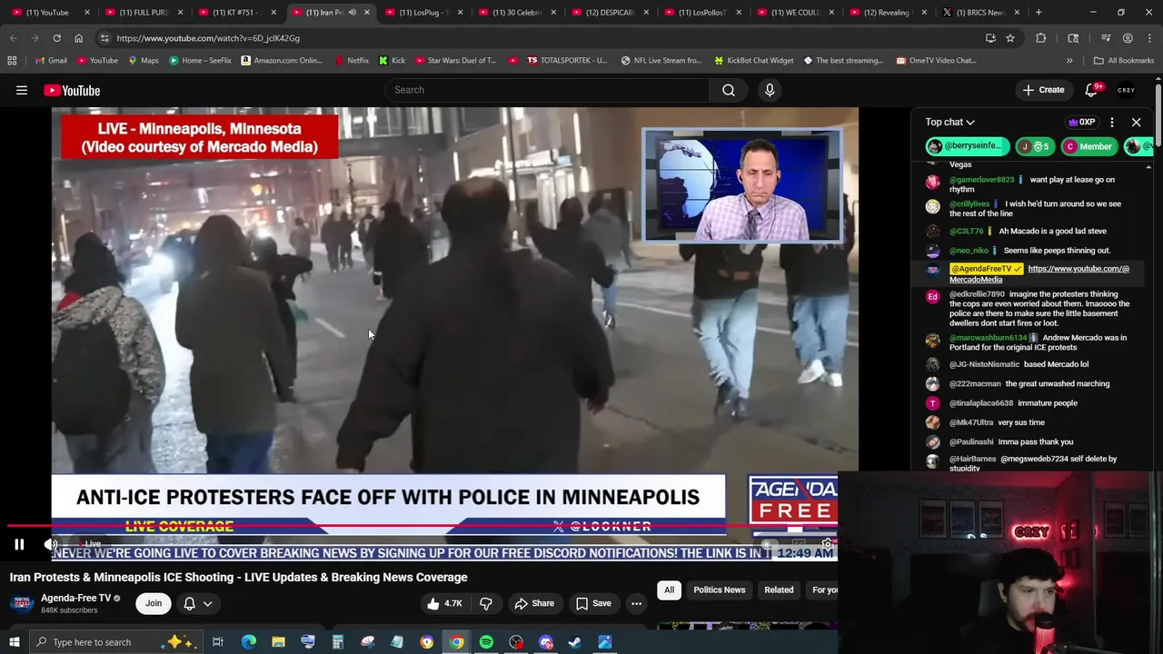
Task: Expand the Top chat dropdown
Action: click(x=950, y=122)
